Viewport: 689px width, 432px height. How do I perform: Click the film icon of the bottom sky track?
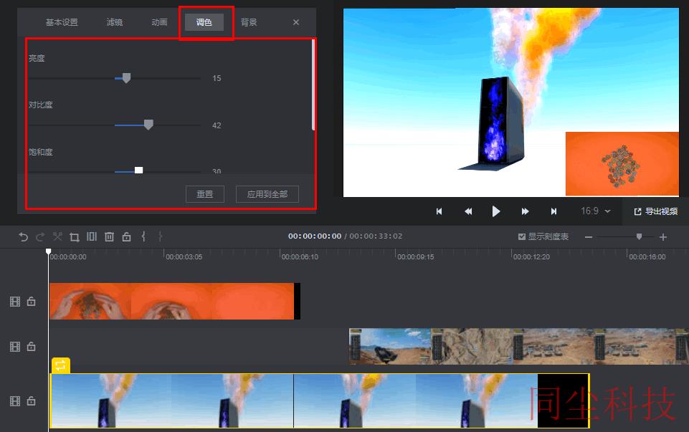point(15,401)
